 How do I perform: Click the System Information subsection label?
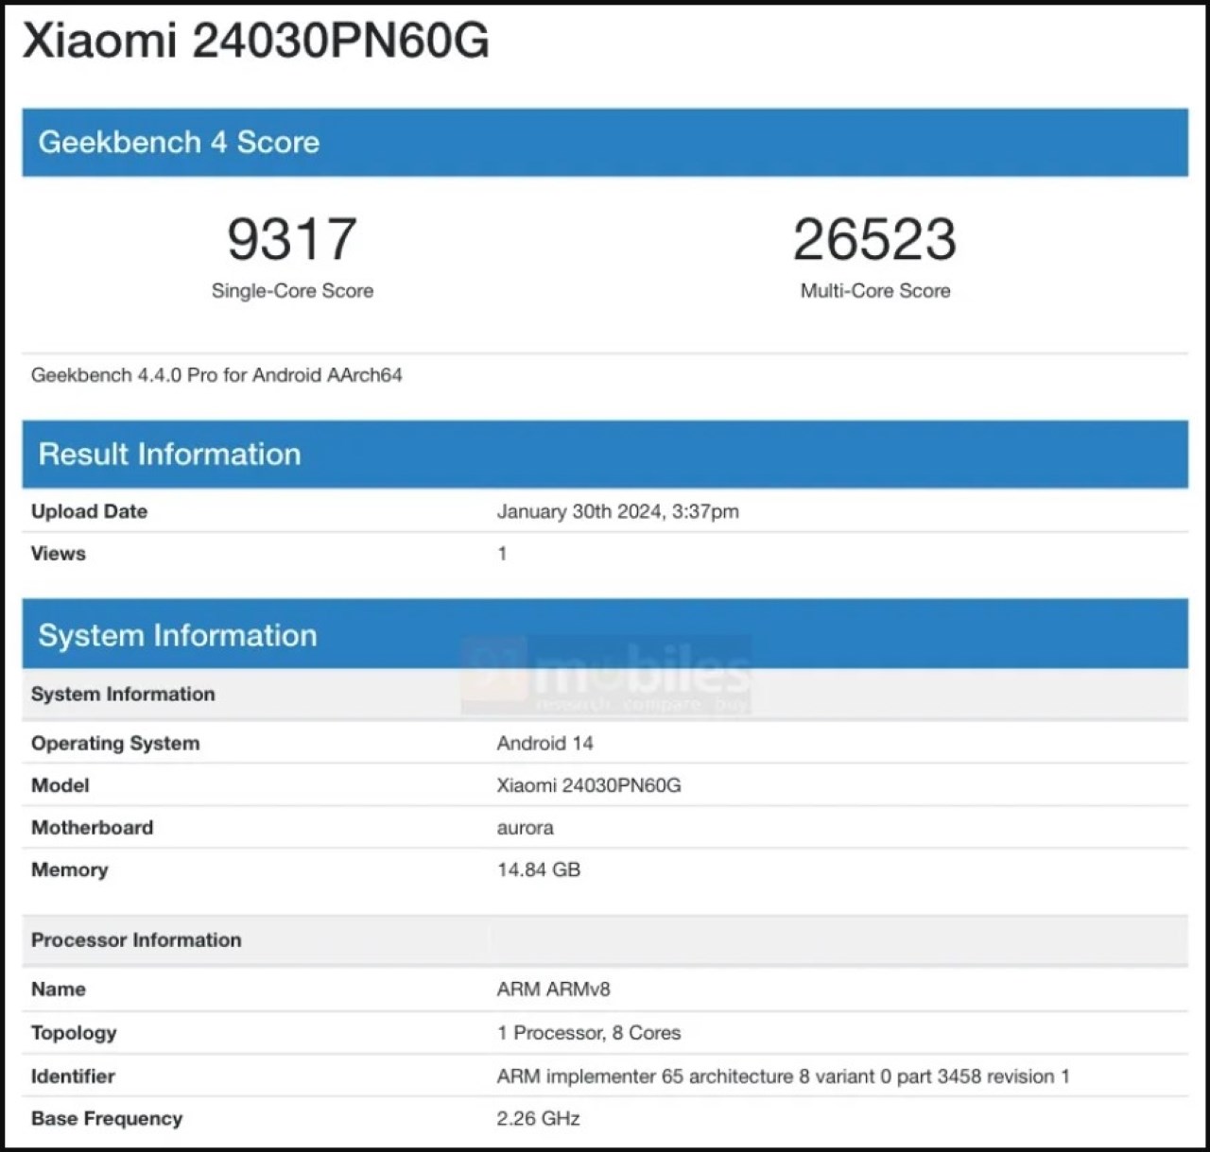tap(123, 694)
